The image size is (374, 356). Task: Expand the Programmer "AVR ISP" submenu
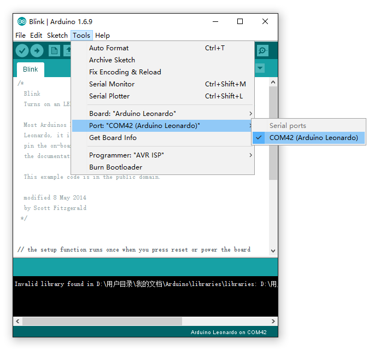(163, 155)
